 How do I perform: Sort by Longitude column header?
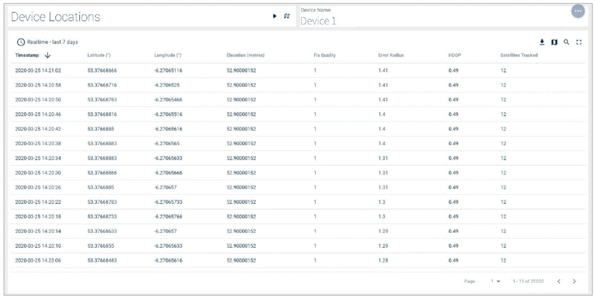pos(167,55)
